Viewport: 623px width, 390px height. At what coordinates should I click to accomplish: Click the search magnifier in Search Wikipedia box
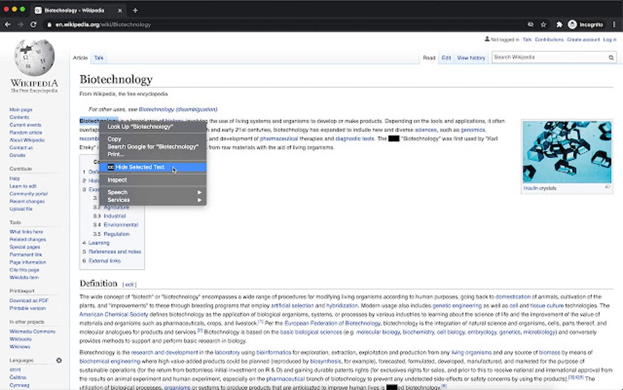click(610, 57)
